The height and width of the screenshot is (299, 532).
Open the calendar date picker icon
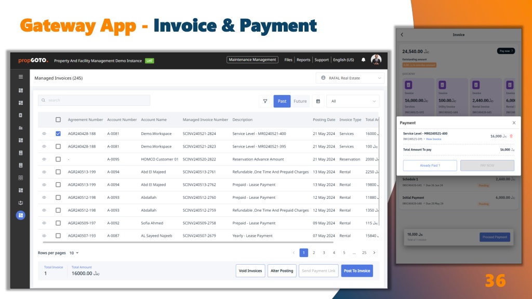point(318,101)
